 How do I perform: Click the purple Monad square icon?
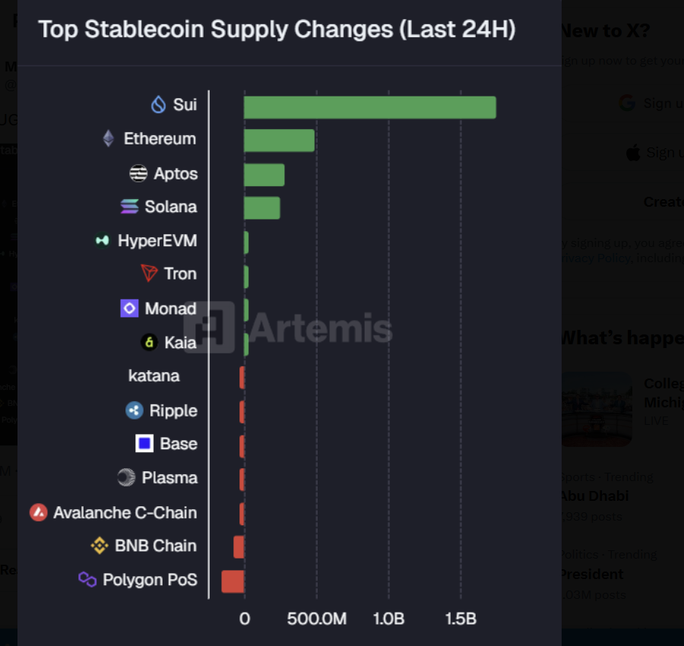click(x=129, y=309)
